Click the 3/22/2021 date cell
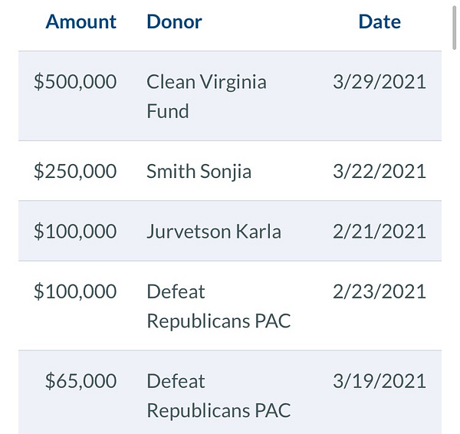The width and height of the screenshot is (460, 434). pyautogui.click(x=379, y=171)
